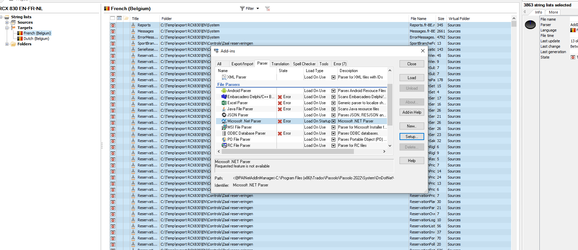Open Load Type dropdown for MSI File Parser
Image resolution: width=578 pixels, height=250 pixels.
click(333, 128)
